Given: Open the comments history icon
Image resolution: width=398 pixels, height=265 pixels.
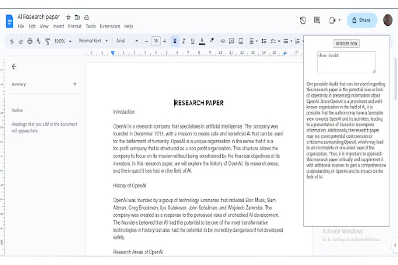Looking at the screenshot, I should [x=317, y=20].
